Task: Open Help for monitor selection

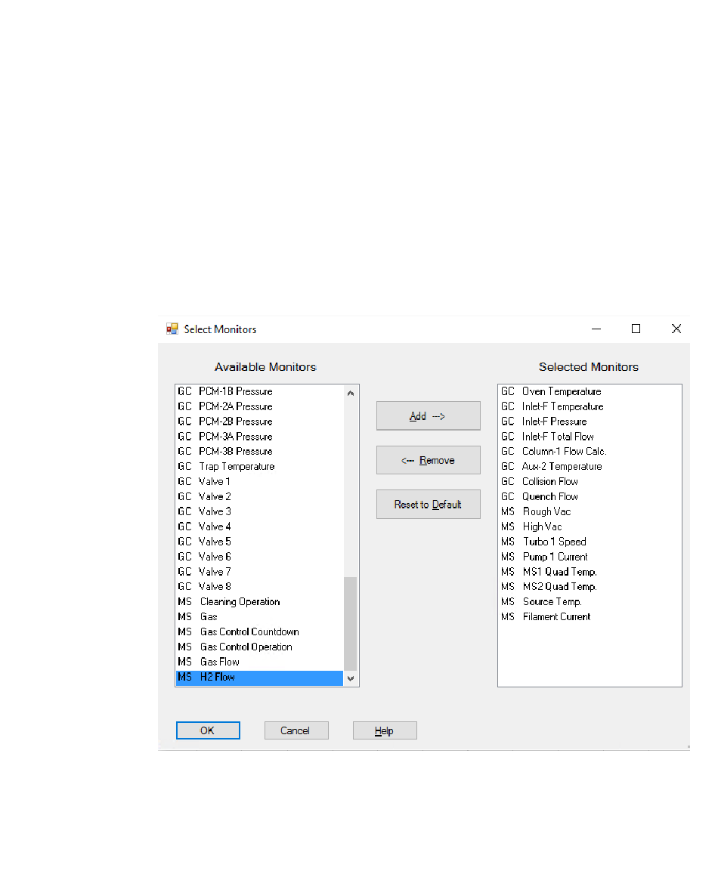Action: [384, 730]
